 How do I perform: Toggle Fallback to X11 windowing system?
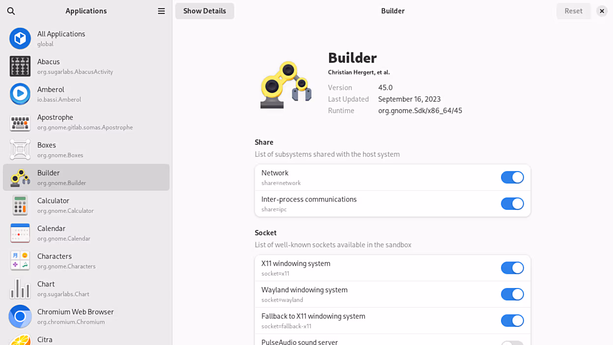point(512,320)
